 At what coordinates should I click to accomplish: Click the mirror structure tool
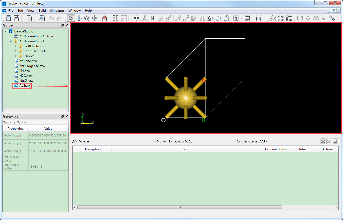[202, 18]
